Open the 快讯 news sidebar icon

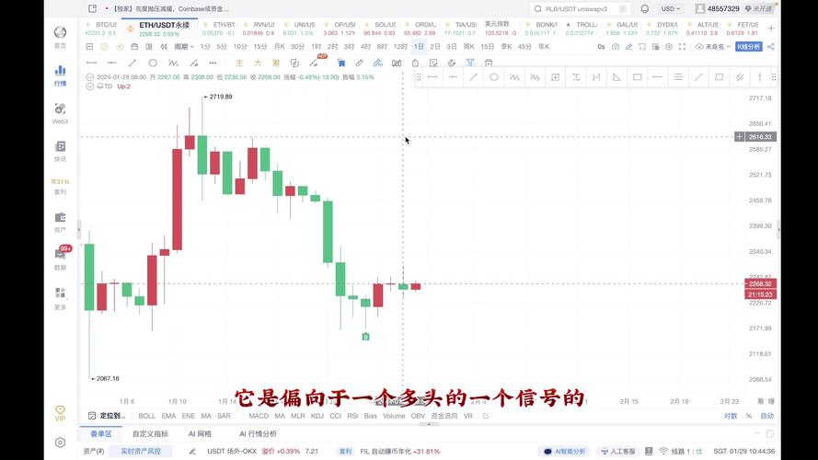point(60,151)
